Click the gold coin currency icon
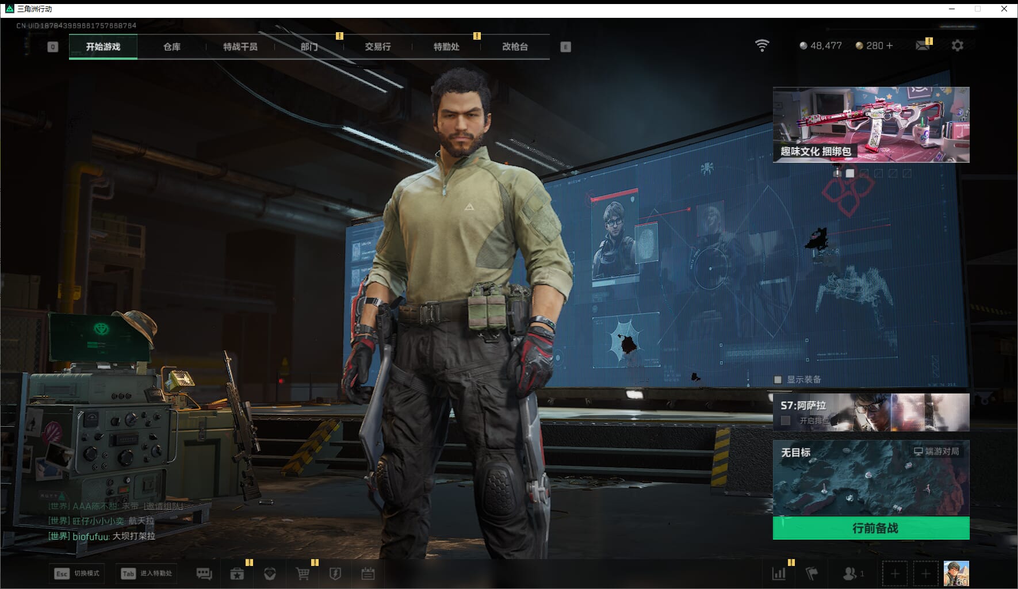Viewport: 1018px width, 589px height. coord(859,45)
